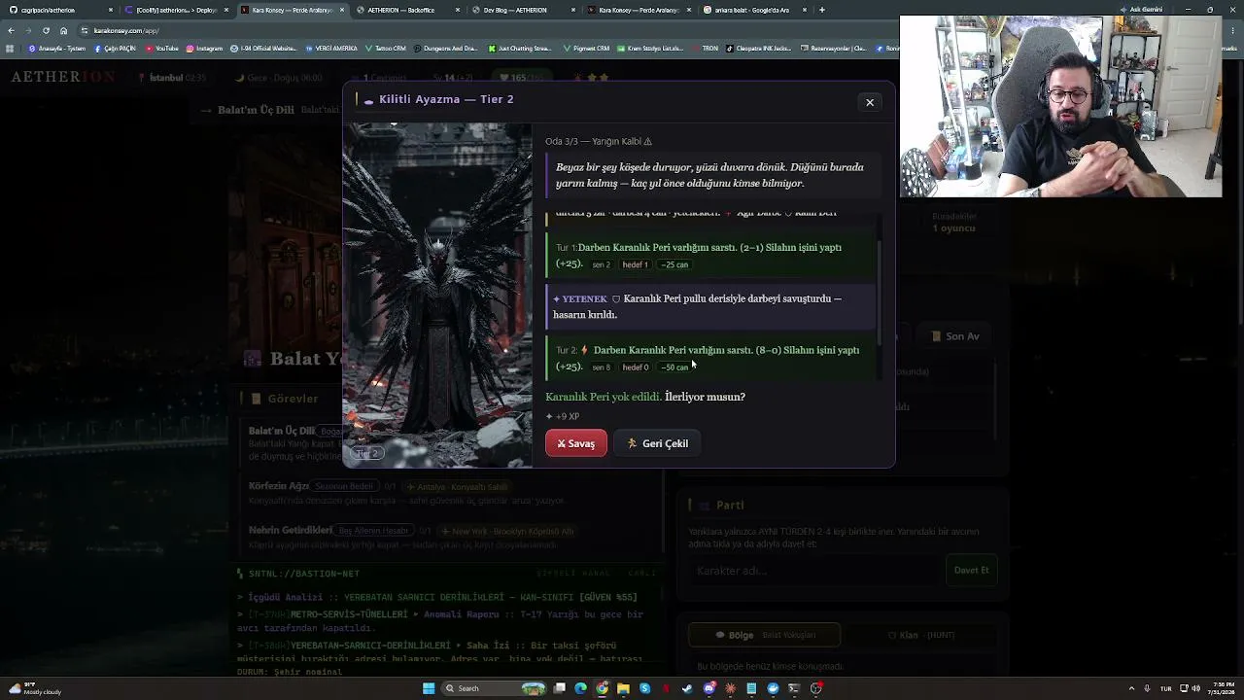Click the red Savaş button
Viewport: 1244px width, 700px height.
pyautogui.click(x=576, y=443)
